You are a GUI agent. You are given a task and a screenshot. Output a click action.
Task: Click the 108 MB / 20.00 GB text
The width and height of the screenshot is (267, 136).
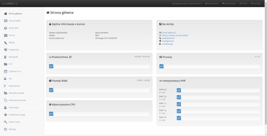pyautogui.click(x=142, y=57)
